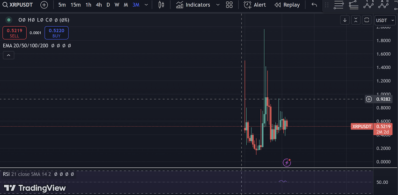Image resolution: width=398 pixels, height=195 pixels.
Task: Click the green market status dot
Action: coord(9,20)
